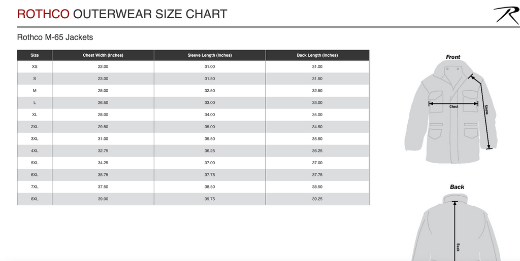Click the Rothco R logo
This screenshot has width=520, height=261.
(505, 15)
